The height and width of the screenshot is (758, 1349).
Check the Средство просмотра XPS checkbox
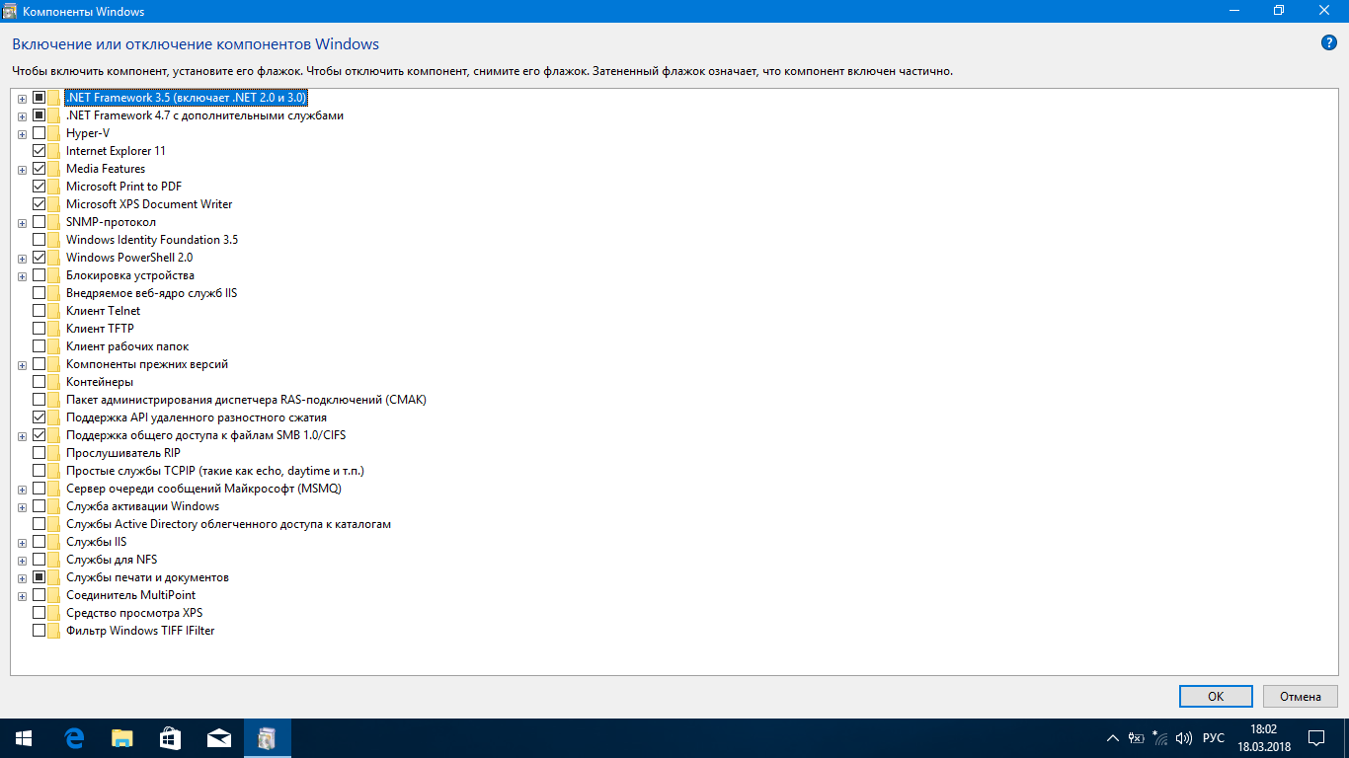pos(40,613)
